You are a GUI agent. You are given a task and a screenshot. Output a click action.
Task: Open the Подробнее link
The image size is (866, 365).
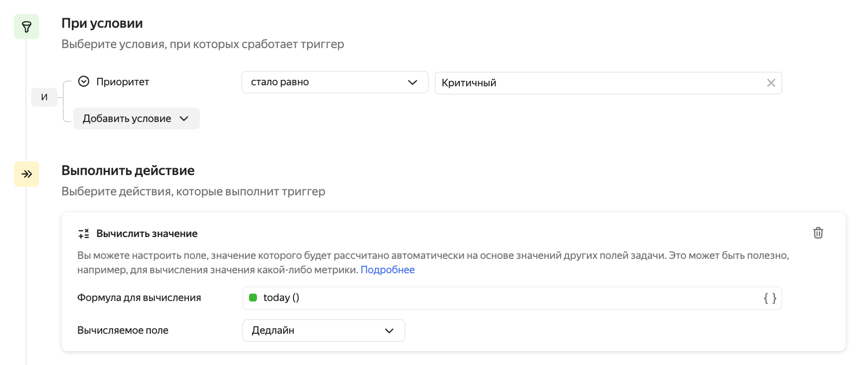point(387,270)
